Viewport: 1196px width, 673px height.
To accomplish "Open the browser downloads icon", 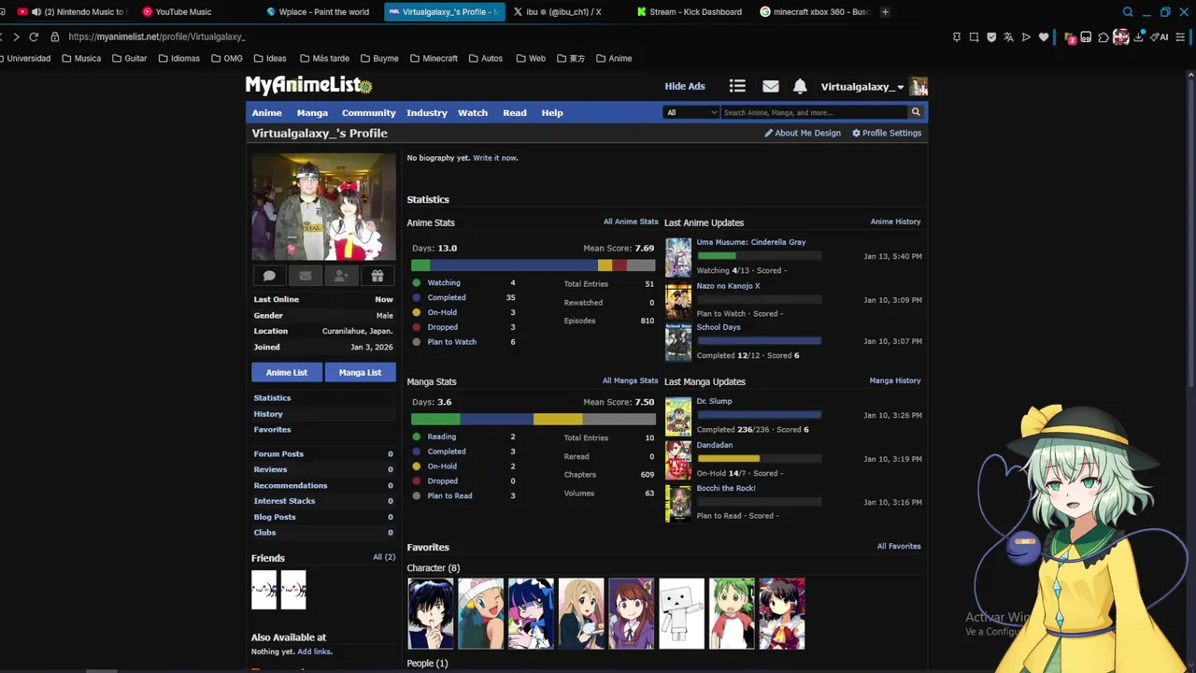I will click(1139, 36).
